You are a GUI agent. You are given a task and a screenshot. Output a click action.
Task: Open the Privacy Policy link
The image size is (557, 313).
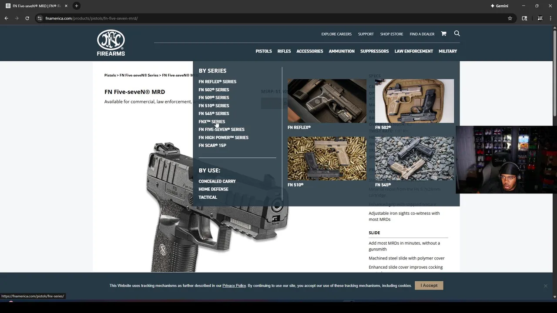pyautogui.click(x=234, y=286)
